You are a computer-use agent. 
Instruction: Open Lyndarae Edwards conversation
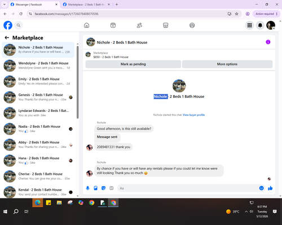[38, 113]
